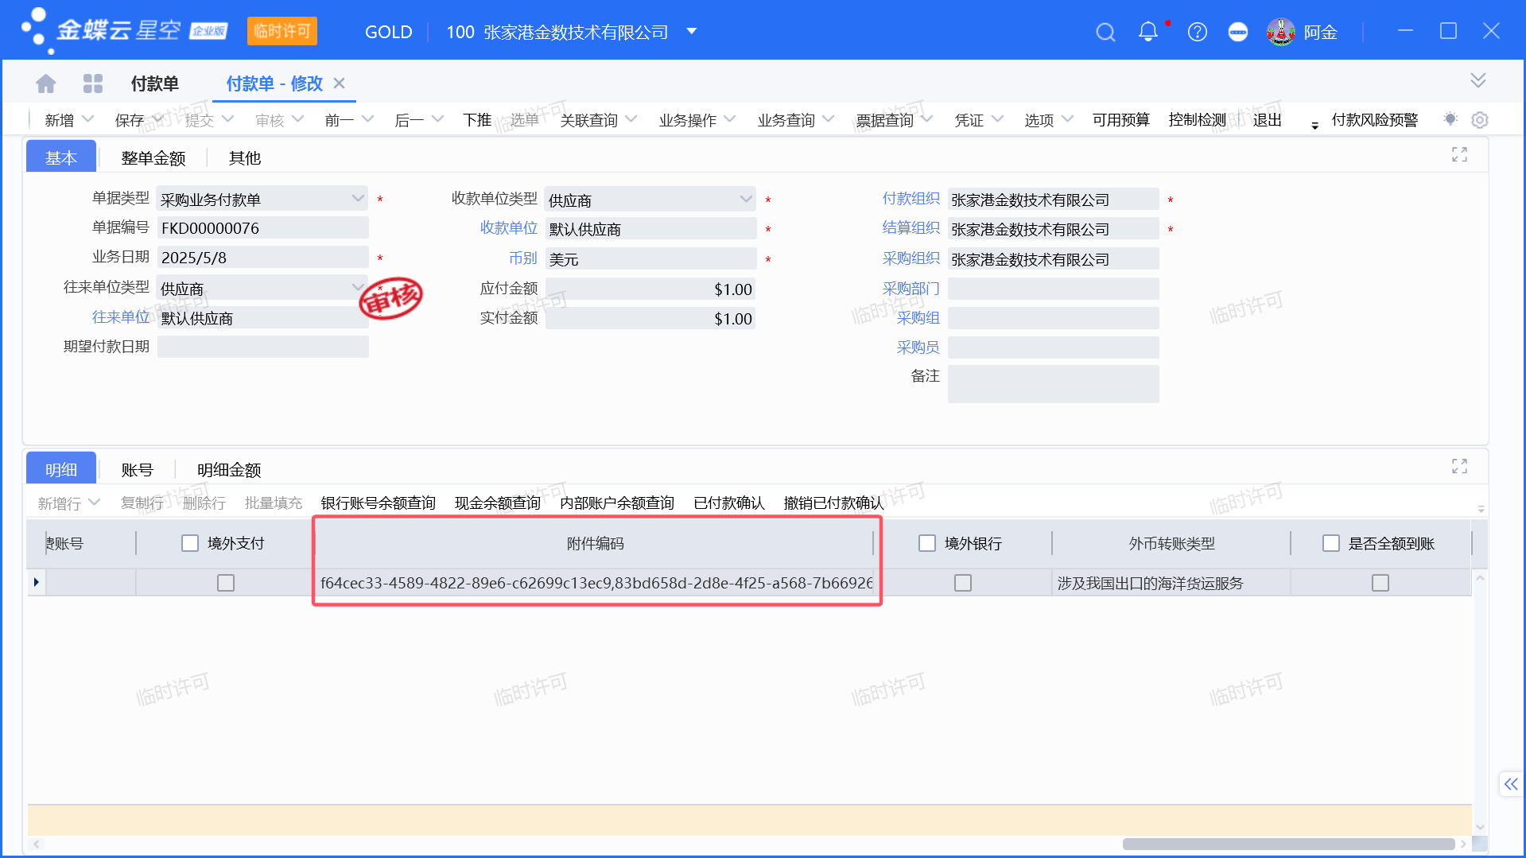Click 撤销已付款确认

[833, 503]
